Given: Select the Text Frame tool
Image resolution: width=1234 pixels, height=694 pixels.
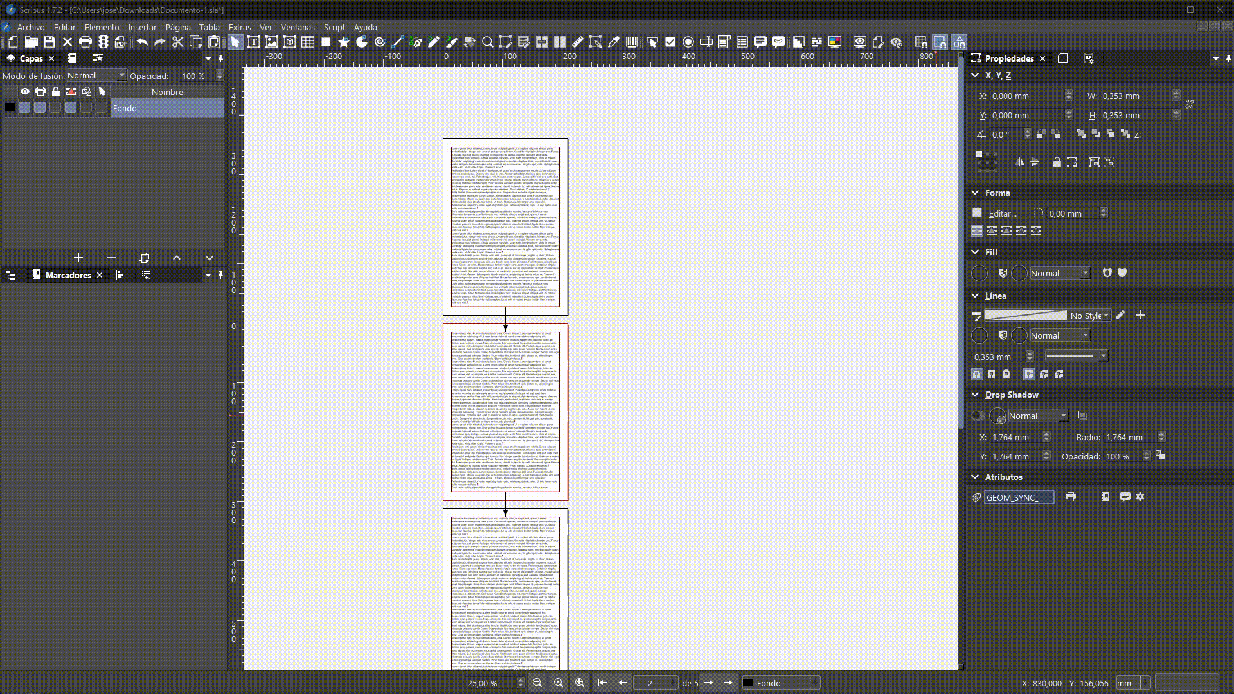Looking at the screenshot, I should [253, 42].
